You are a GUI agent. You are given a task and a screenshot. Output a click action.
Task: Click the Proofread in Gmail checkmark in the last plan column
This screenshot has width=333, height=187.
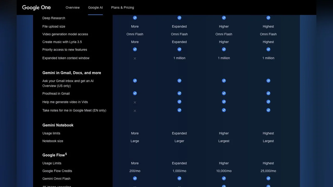pos(268,93)
